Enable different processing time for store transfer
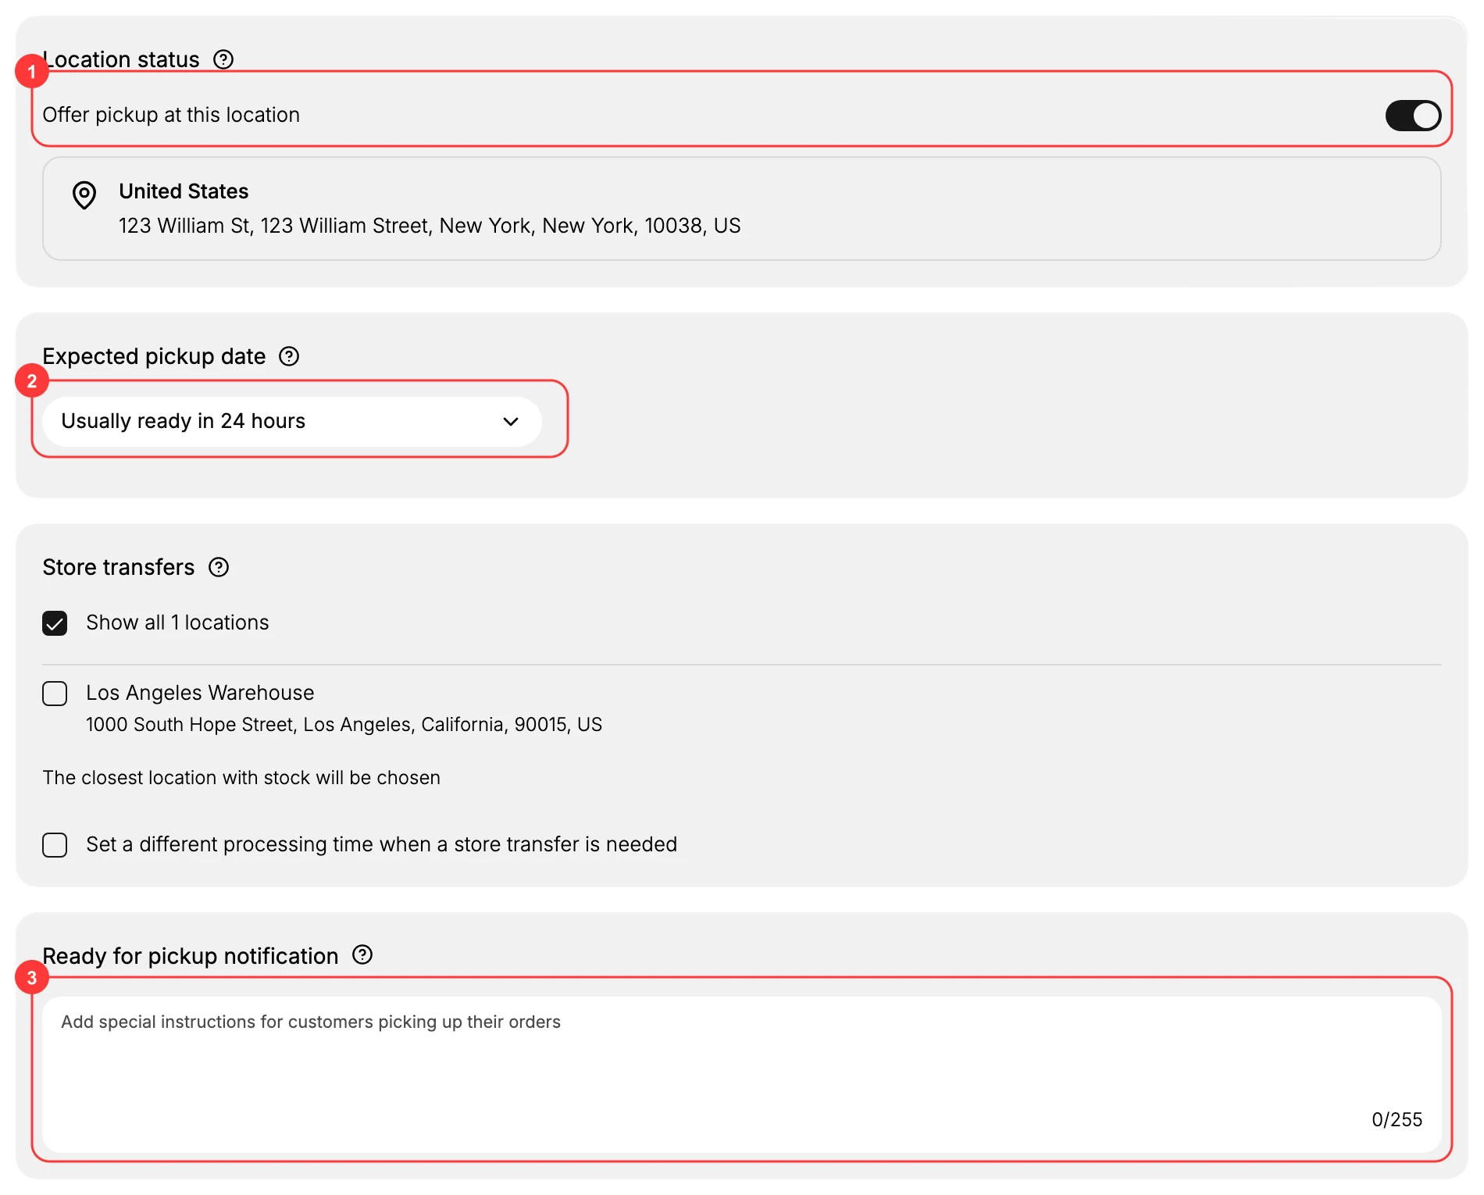 click(x=55, y=845)
